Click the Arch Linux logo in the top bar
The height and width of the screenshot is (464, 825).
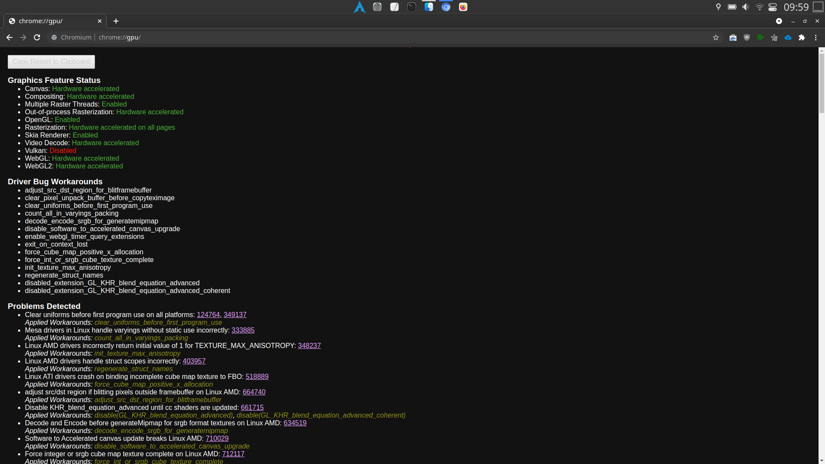[360, 6]
